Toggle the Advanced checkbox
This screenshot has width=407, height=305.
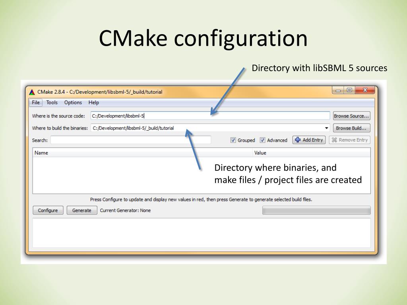point(262,140)
